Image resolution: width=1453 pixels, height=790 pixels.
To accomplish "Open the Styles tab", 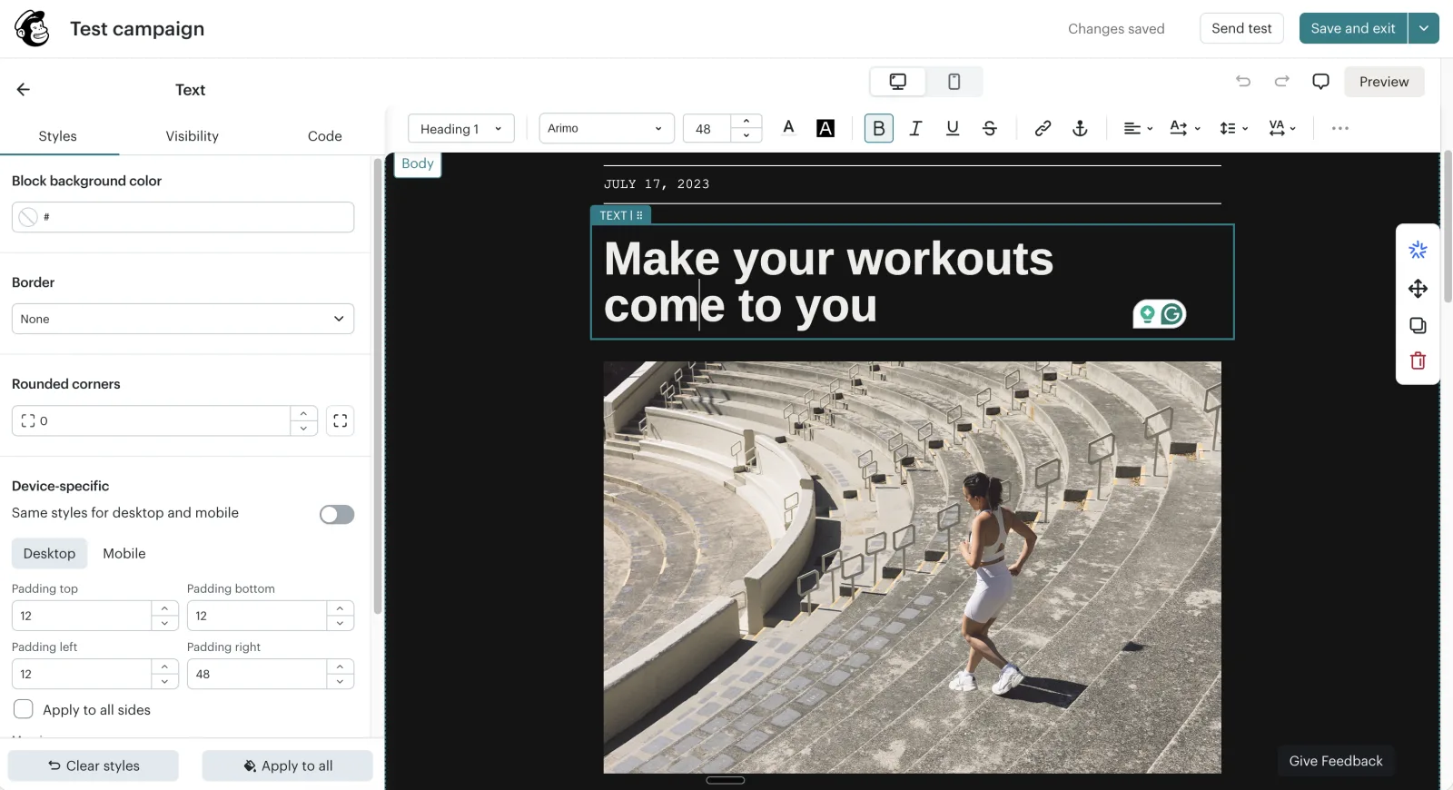I will point(58,136).
